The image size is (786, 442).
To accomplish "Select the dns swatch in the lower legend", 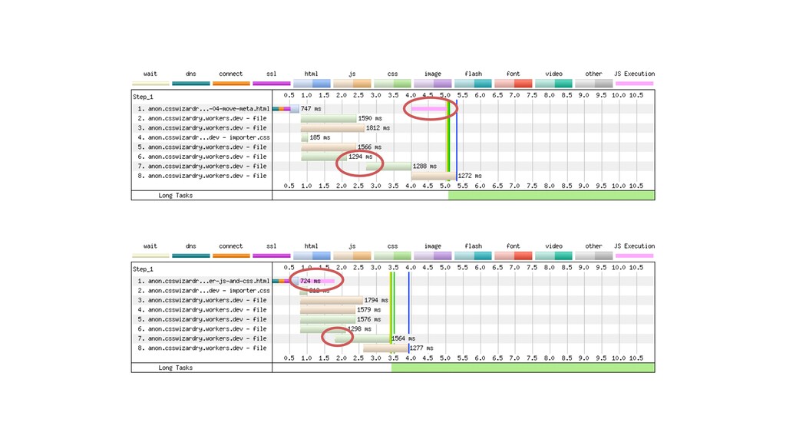I will point(191,256).
